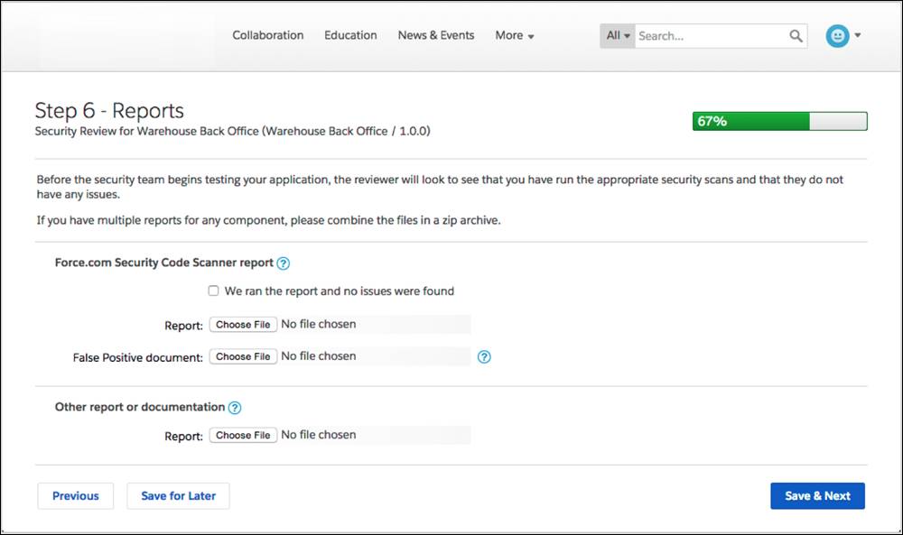This screenshot has height=535, width=903.
Task: Click the Save & Next button
Action: tap(817, 496)
